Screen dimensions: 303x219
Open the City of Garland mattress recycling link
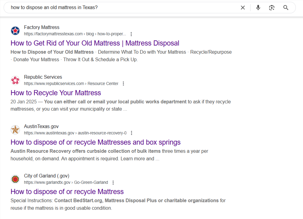click(x=67, y=192)
